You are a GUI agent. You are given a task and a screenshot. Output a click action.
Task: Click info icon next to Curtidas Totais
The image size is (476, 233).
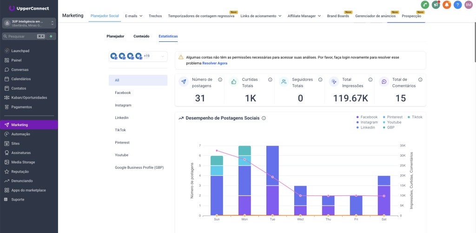[270, 80]
